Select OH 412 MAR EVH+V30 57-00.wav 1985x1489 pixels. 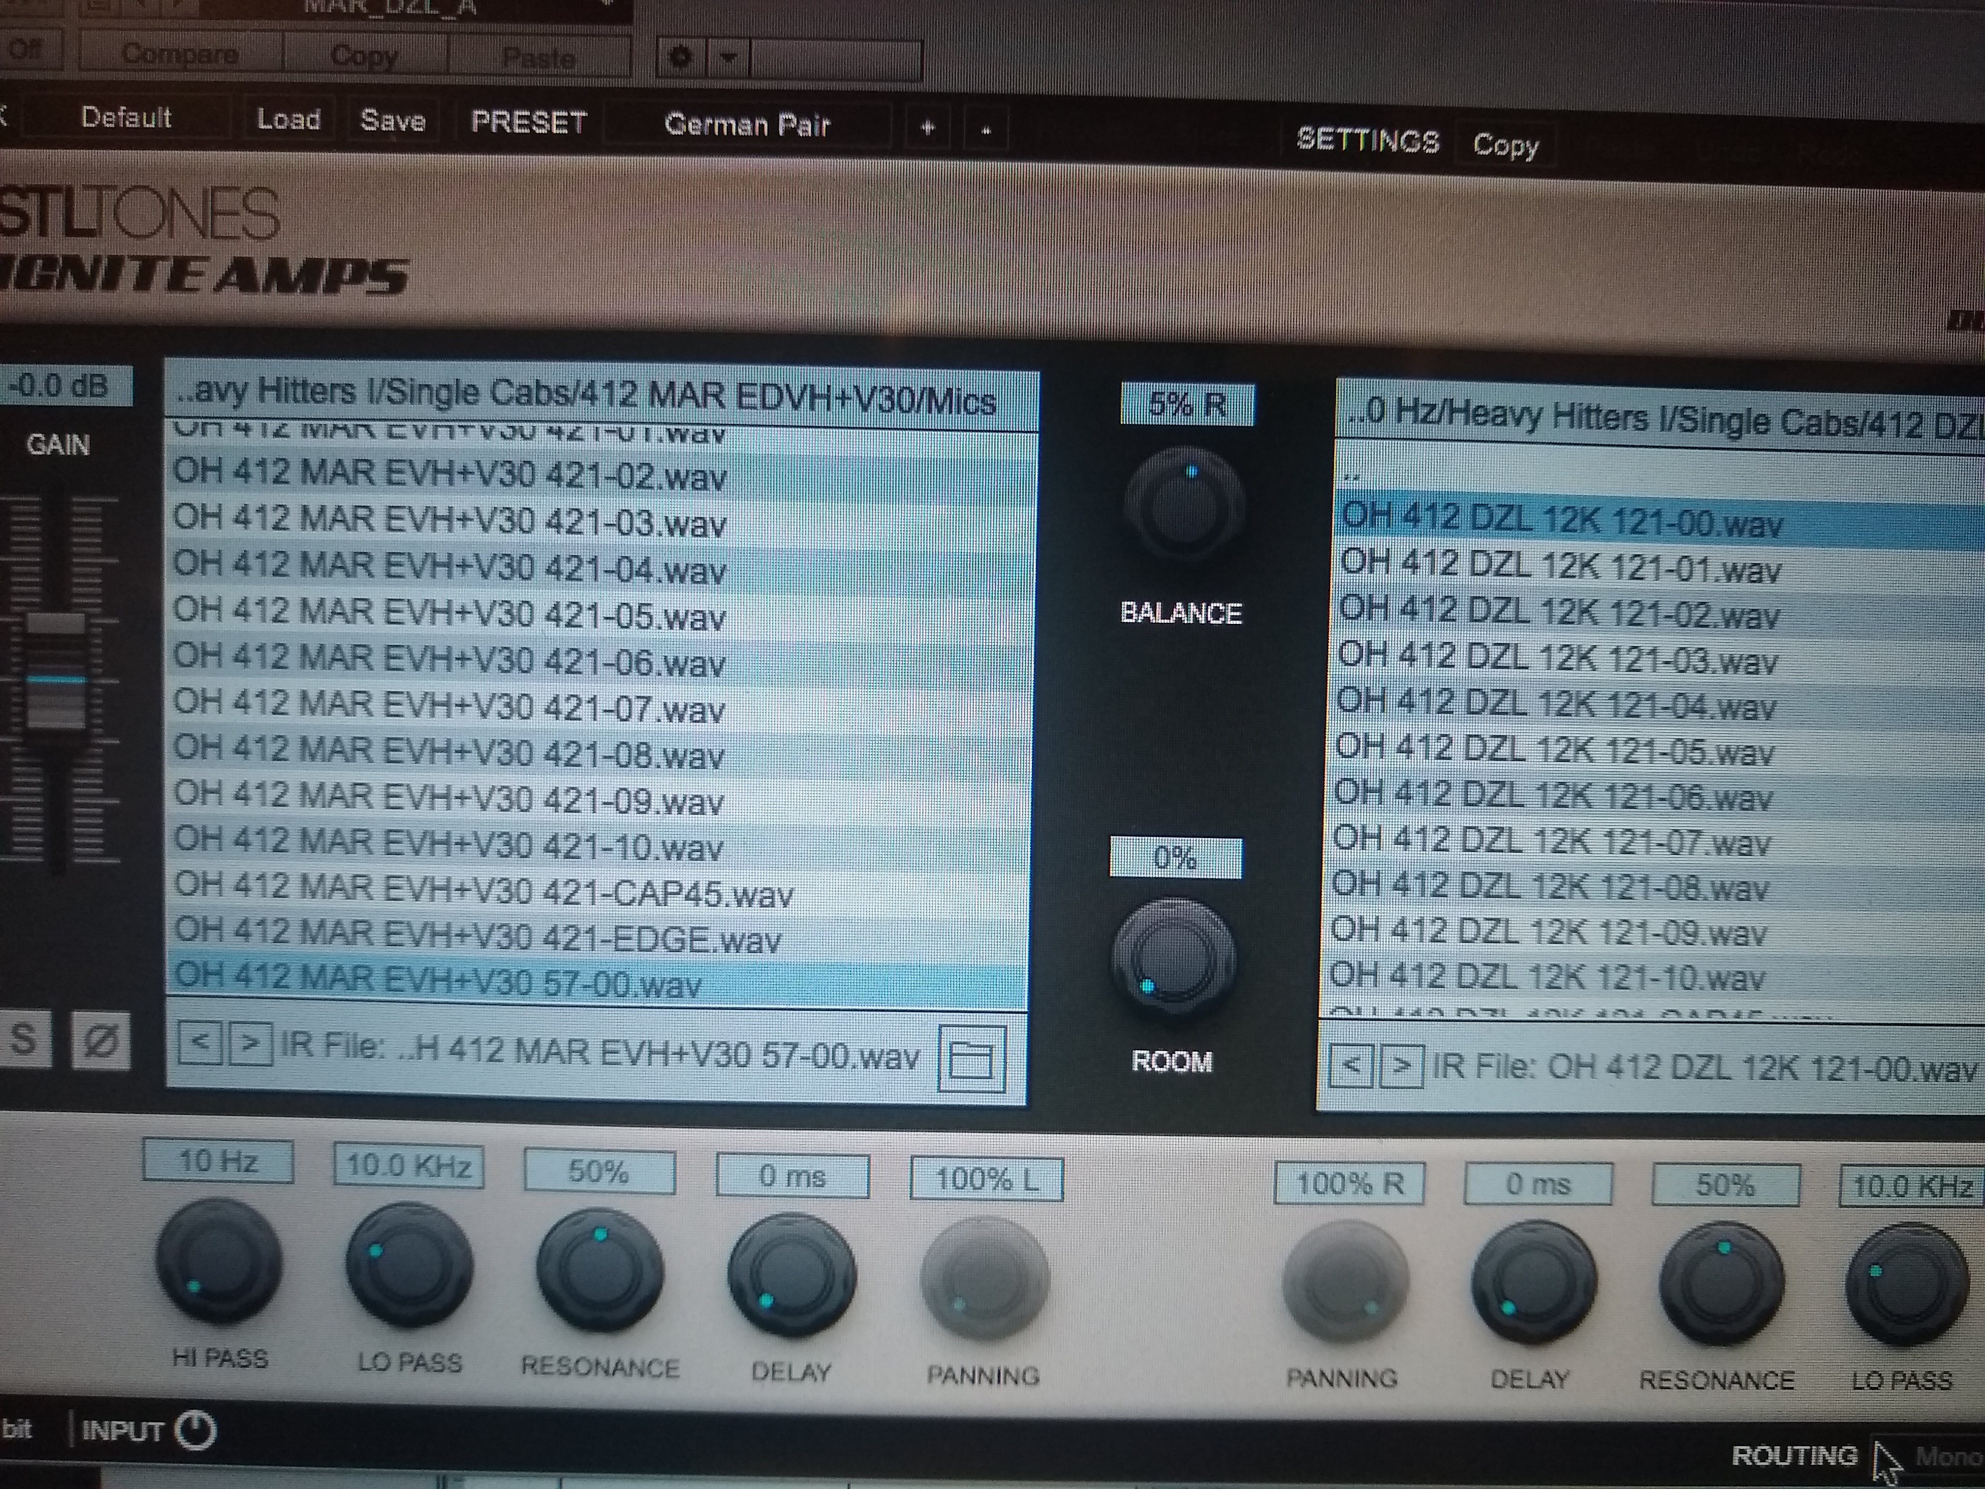(x=597, y=983)
